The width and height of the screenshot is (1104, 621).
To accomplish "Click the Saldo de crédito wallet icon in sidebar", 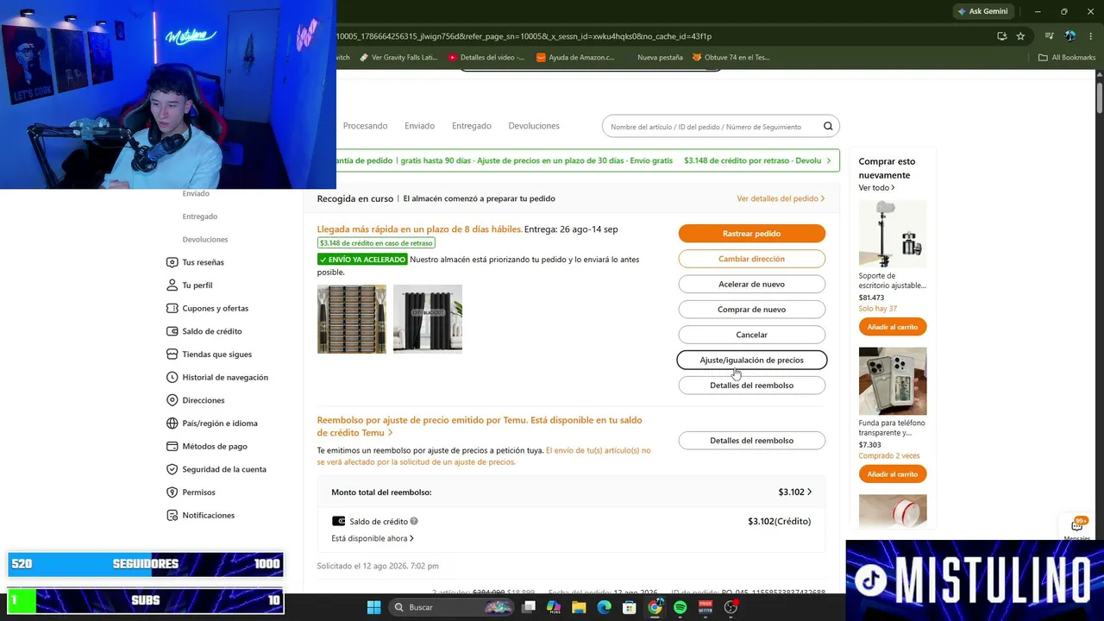I will [172, 331].
